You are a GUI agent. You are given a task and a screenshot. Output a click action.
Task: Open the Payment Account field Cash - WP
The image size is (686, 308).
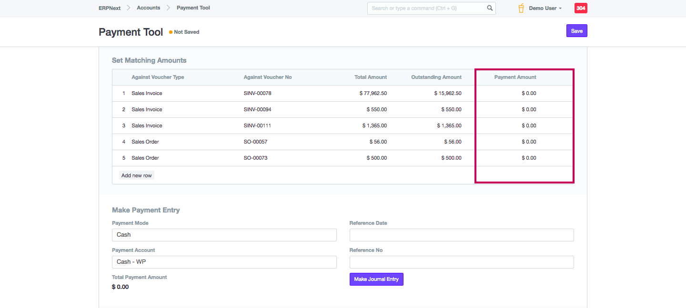224,262
